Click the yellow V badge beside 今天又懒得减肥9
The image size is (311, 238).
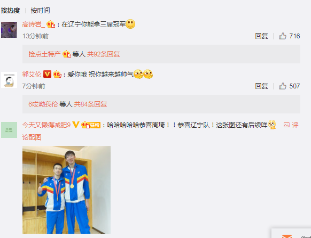tap(76, 125)
